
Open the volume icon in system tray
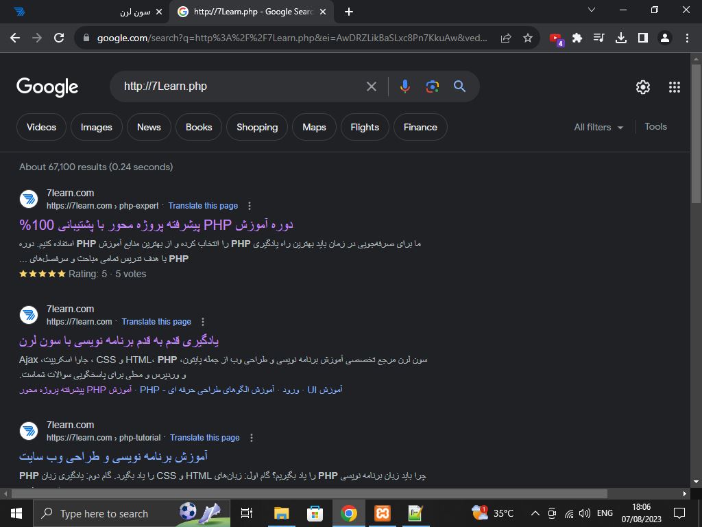tap(584, 513)
